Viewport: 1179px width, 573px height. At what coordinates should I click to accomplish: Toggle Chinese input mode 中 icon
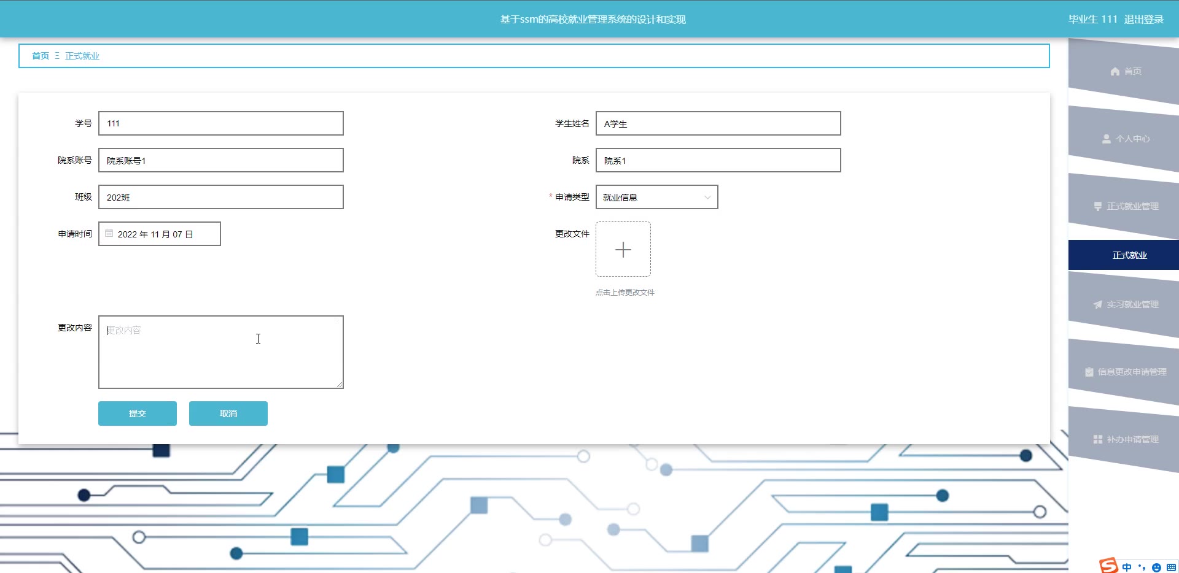coord(1127,567)
